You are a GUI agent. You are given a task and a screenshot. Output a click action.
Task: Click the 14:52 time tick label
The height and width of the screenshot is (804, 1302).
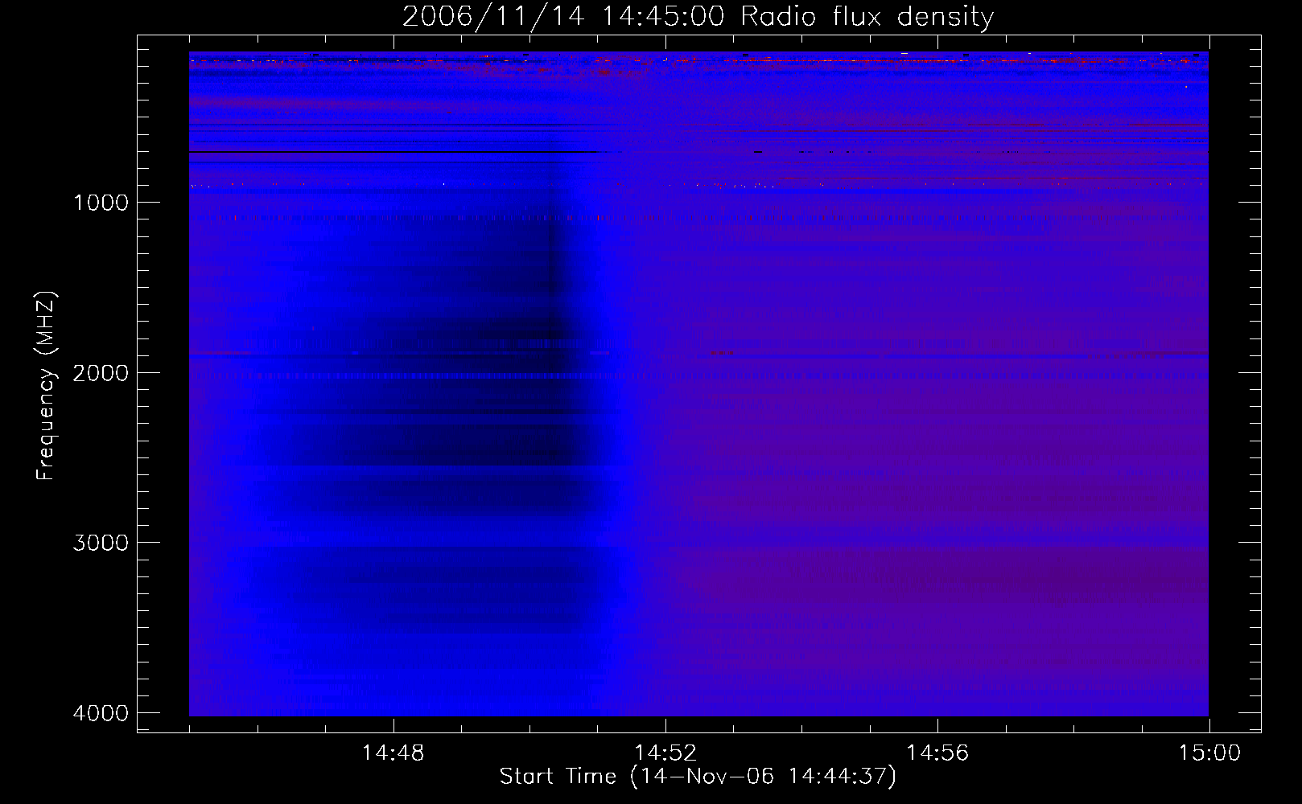(665, 753)
